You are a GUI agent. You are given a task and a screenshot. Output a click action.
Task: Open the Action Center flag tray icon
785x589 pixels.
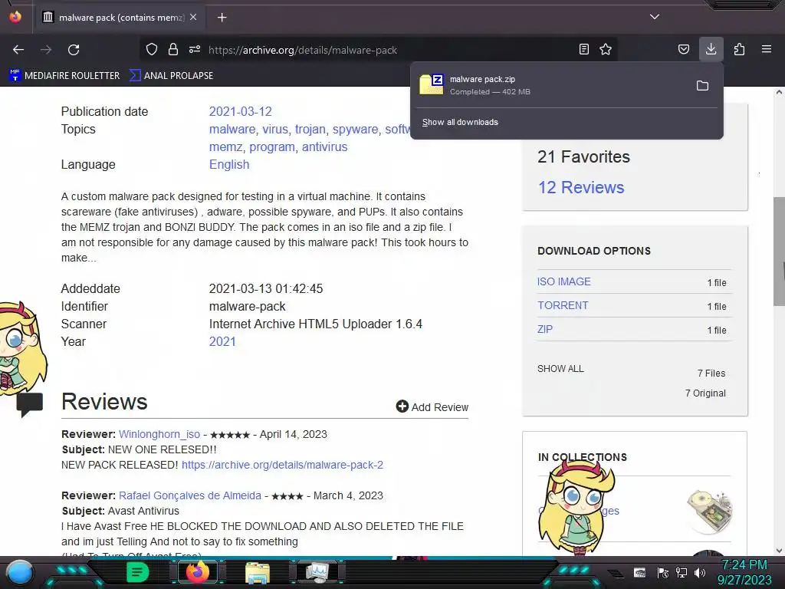click(x=663, y=572)
